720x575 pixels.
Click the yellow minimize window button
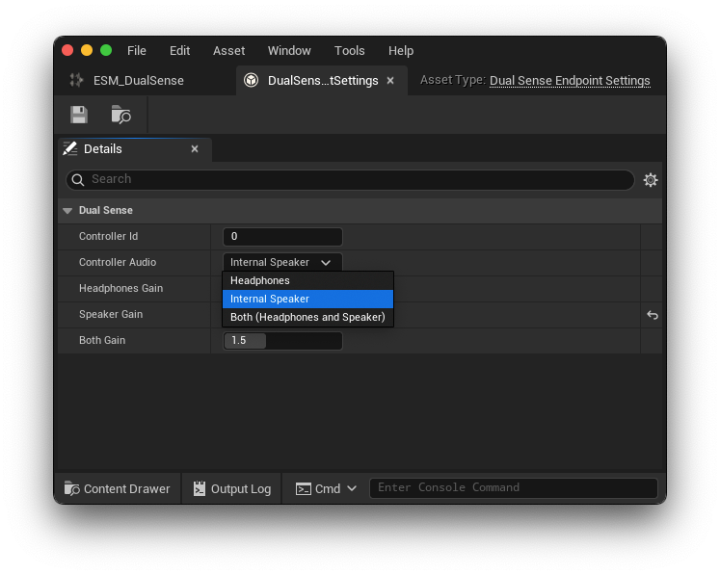coord(87,50)
